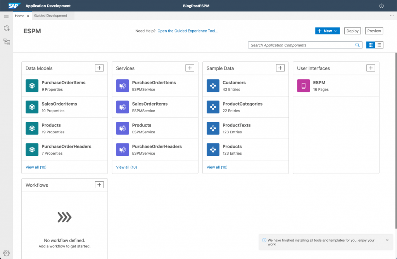
Task: Dismiss the installation finished notification
Action: [387, 240]
